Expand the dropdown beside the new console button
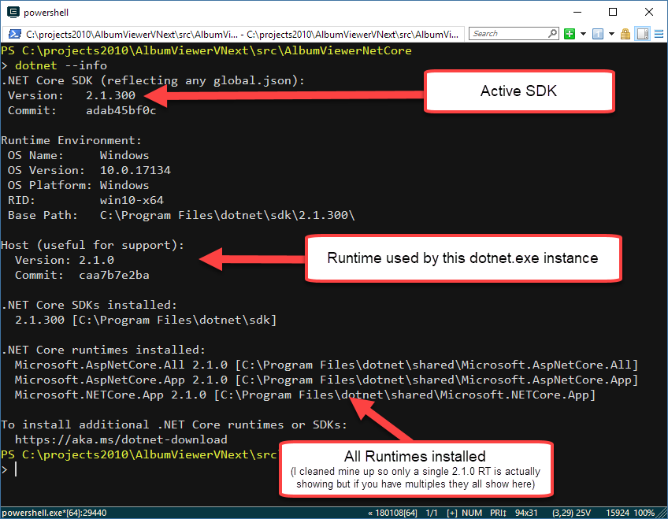The width and height of the screenshot is (668, 519). (x=583, y=33)
